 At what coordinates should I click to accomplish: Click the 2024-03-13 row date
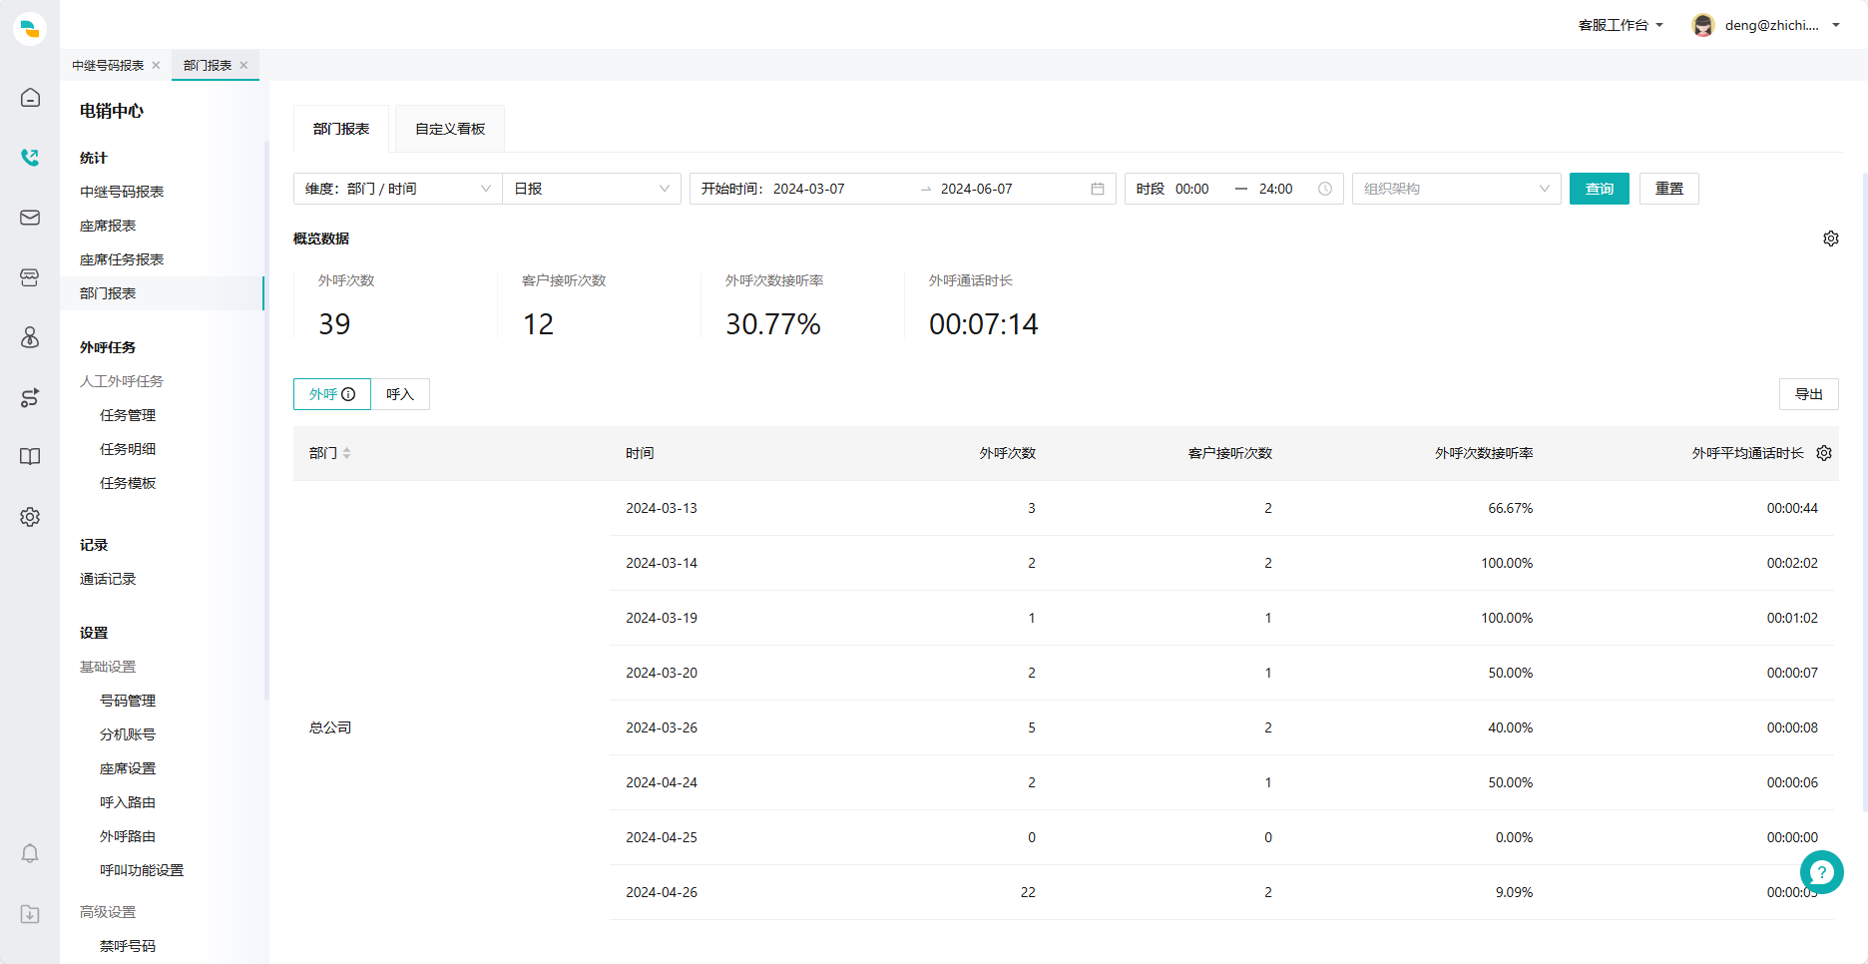coord(662,508)
